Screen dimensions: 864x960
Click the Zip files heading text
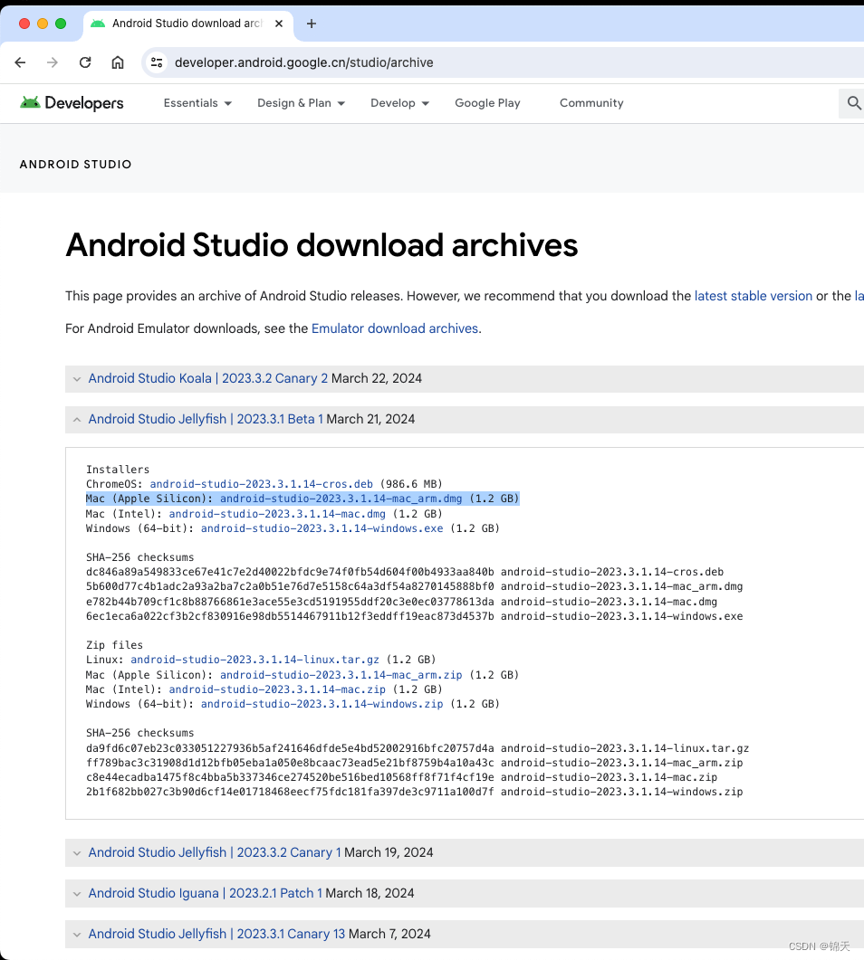click(x=115, y=645)
